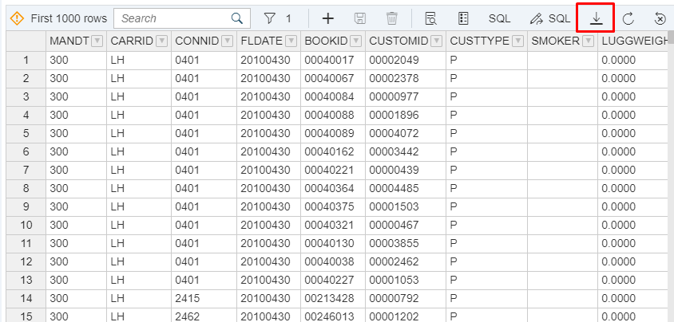Click the reset circular X icon

point(660,18)
